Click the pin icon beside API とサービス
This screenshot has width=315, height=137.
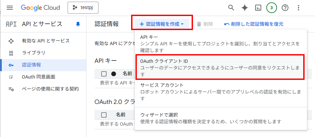pos(78,24)
